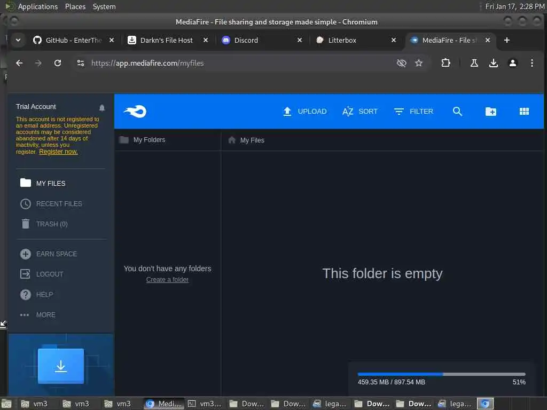Click the My Folders header
The image size is (547, 410).
click(x=142, y=140)
